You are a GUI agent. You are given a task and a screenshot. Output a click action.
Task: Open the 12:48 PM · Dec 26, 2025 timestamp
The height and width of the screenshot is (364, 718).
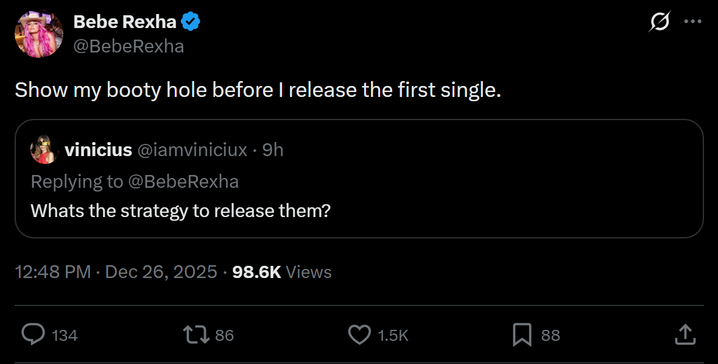[x=116, y=272]
